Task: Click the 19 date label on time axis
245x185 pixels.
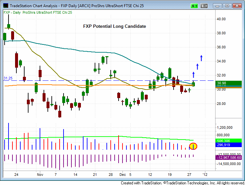Action: click(x=170, y=175)
